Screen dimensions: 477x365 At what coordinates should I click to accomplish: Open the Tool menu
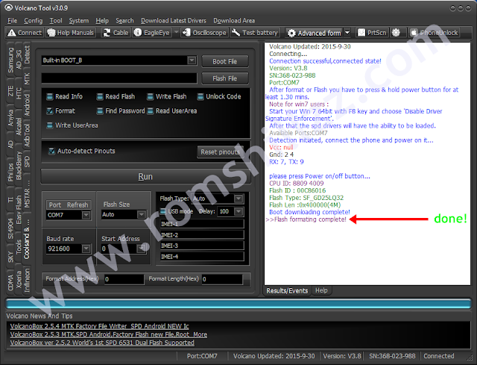(56, 20)
